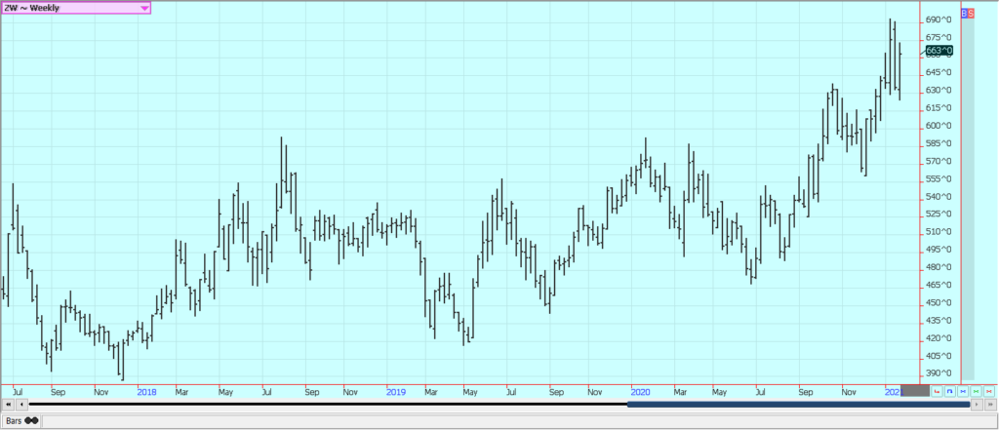Click the 2021 year label on time axis

(x=894, y=392)
